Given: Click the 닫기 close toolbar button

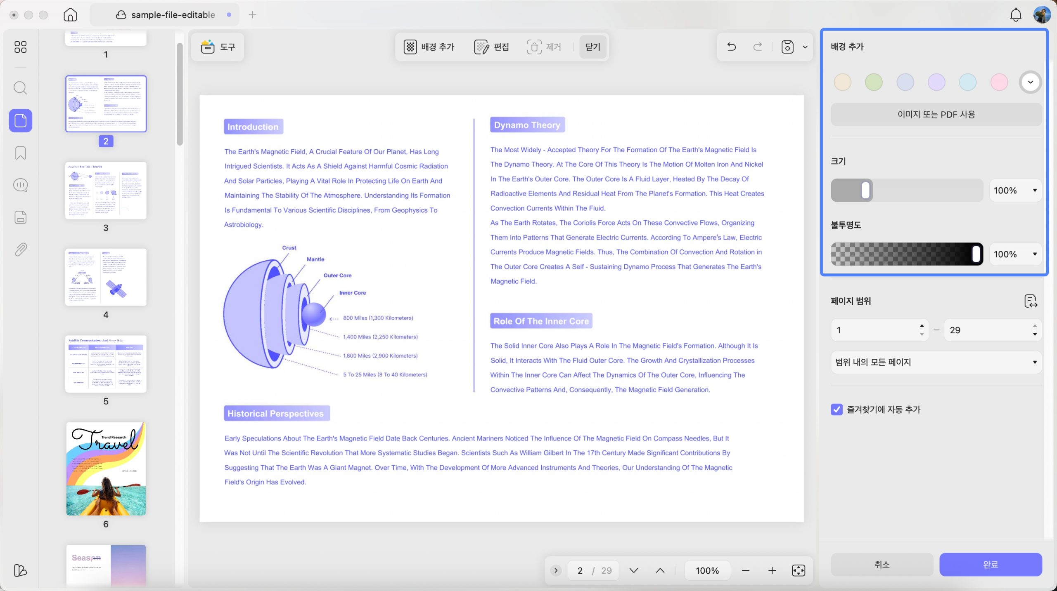Looking at the screenshot, I should click(593, 47).
